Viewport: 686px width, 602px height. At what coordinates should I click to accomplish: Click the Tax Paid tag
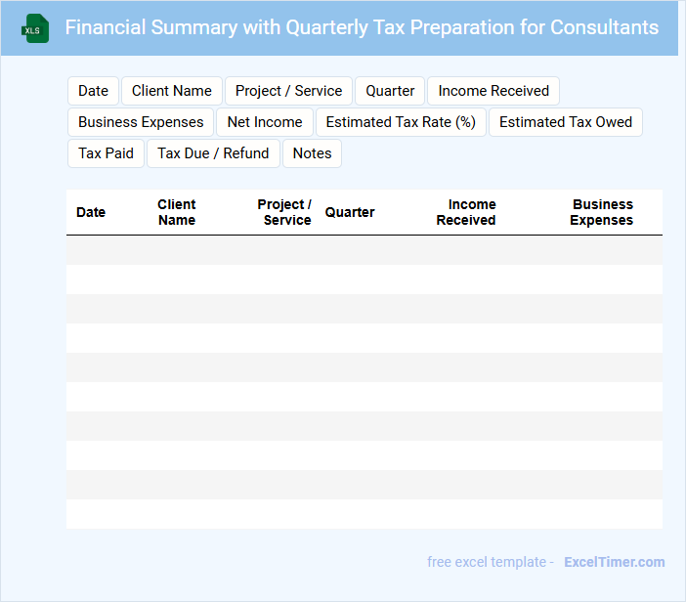106,153
